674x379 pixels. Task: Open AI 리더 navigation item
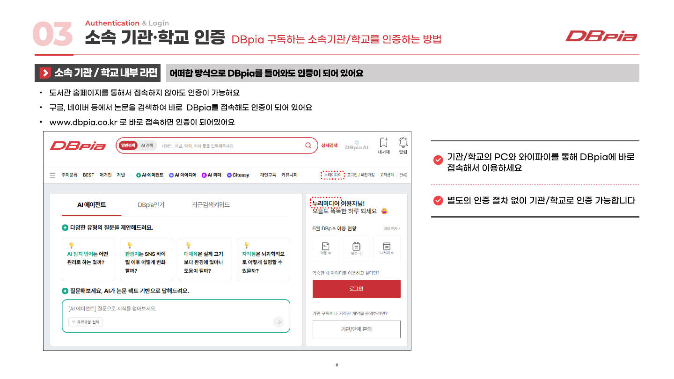pos(212,175)
